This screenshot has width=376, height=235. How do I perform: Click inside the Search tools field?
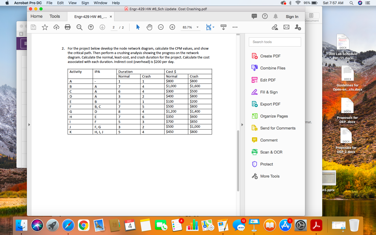pos(275,42)
